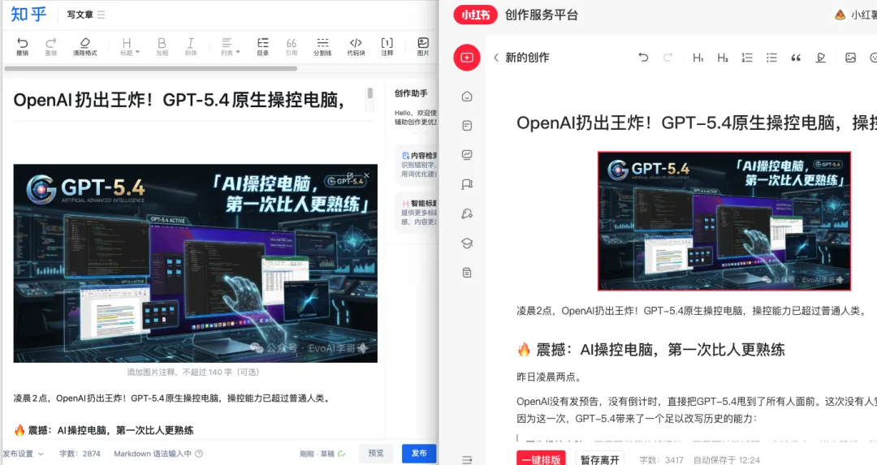Screen dimensions: 877x465
Task: Insert table of contents via 目录
Action: click(x=263, y=47)
